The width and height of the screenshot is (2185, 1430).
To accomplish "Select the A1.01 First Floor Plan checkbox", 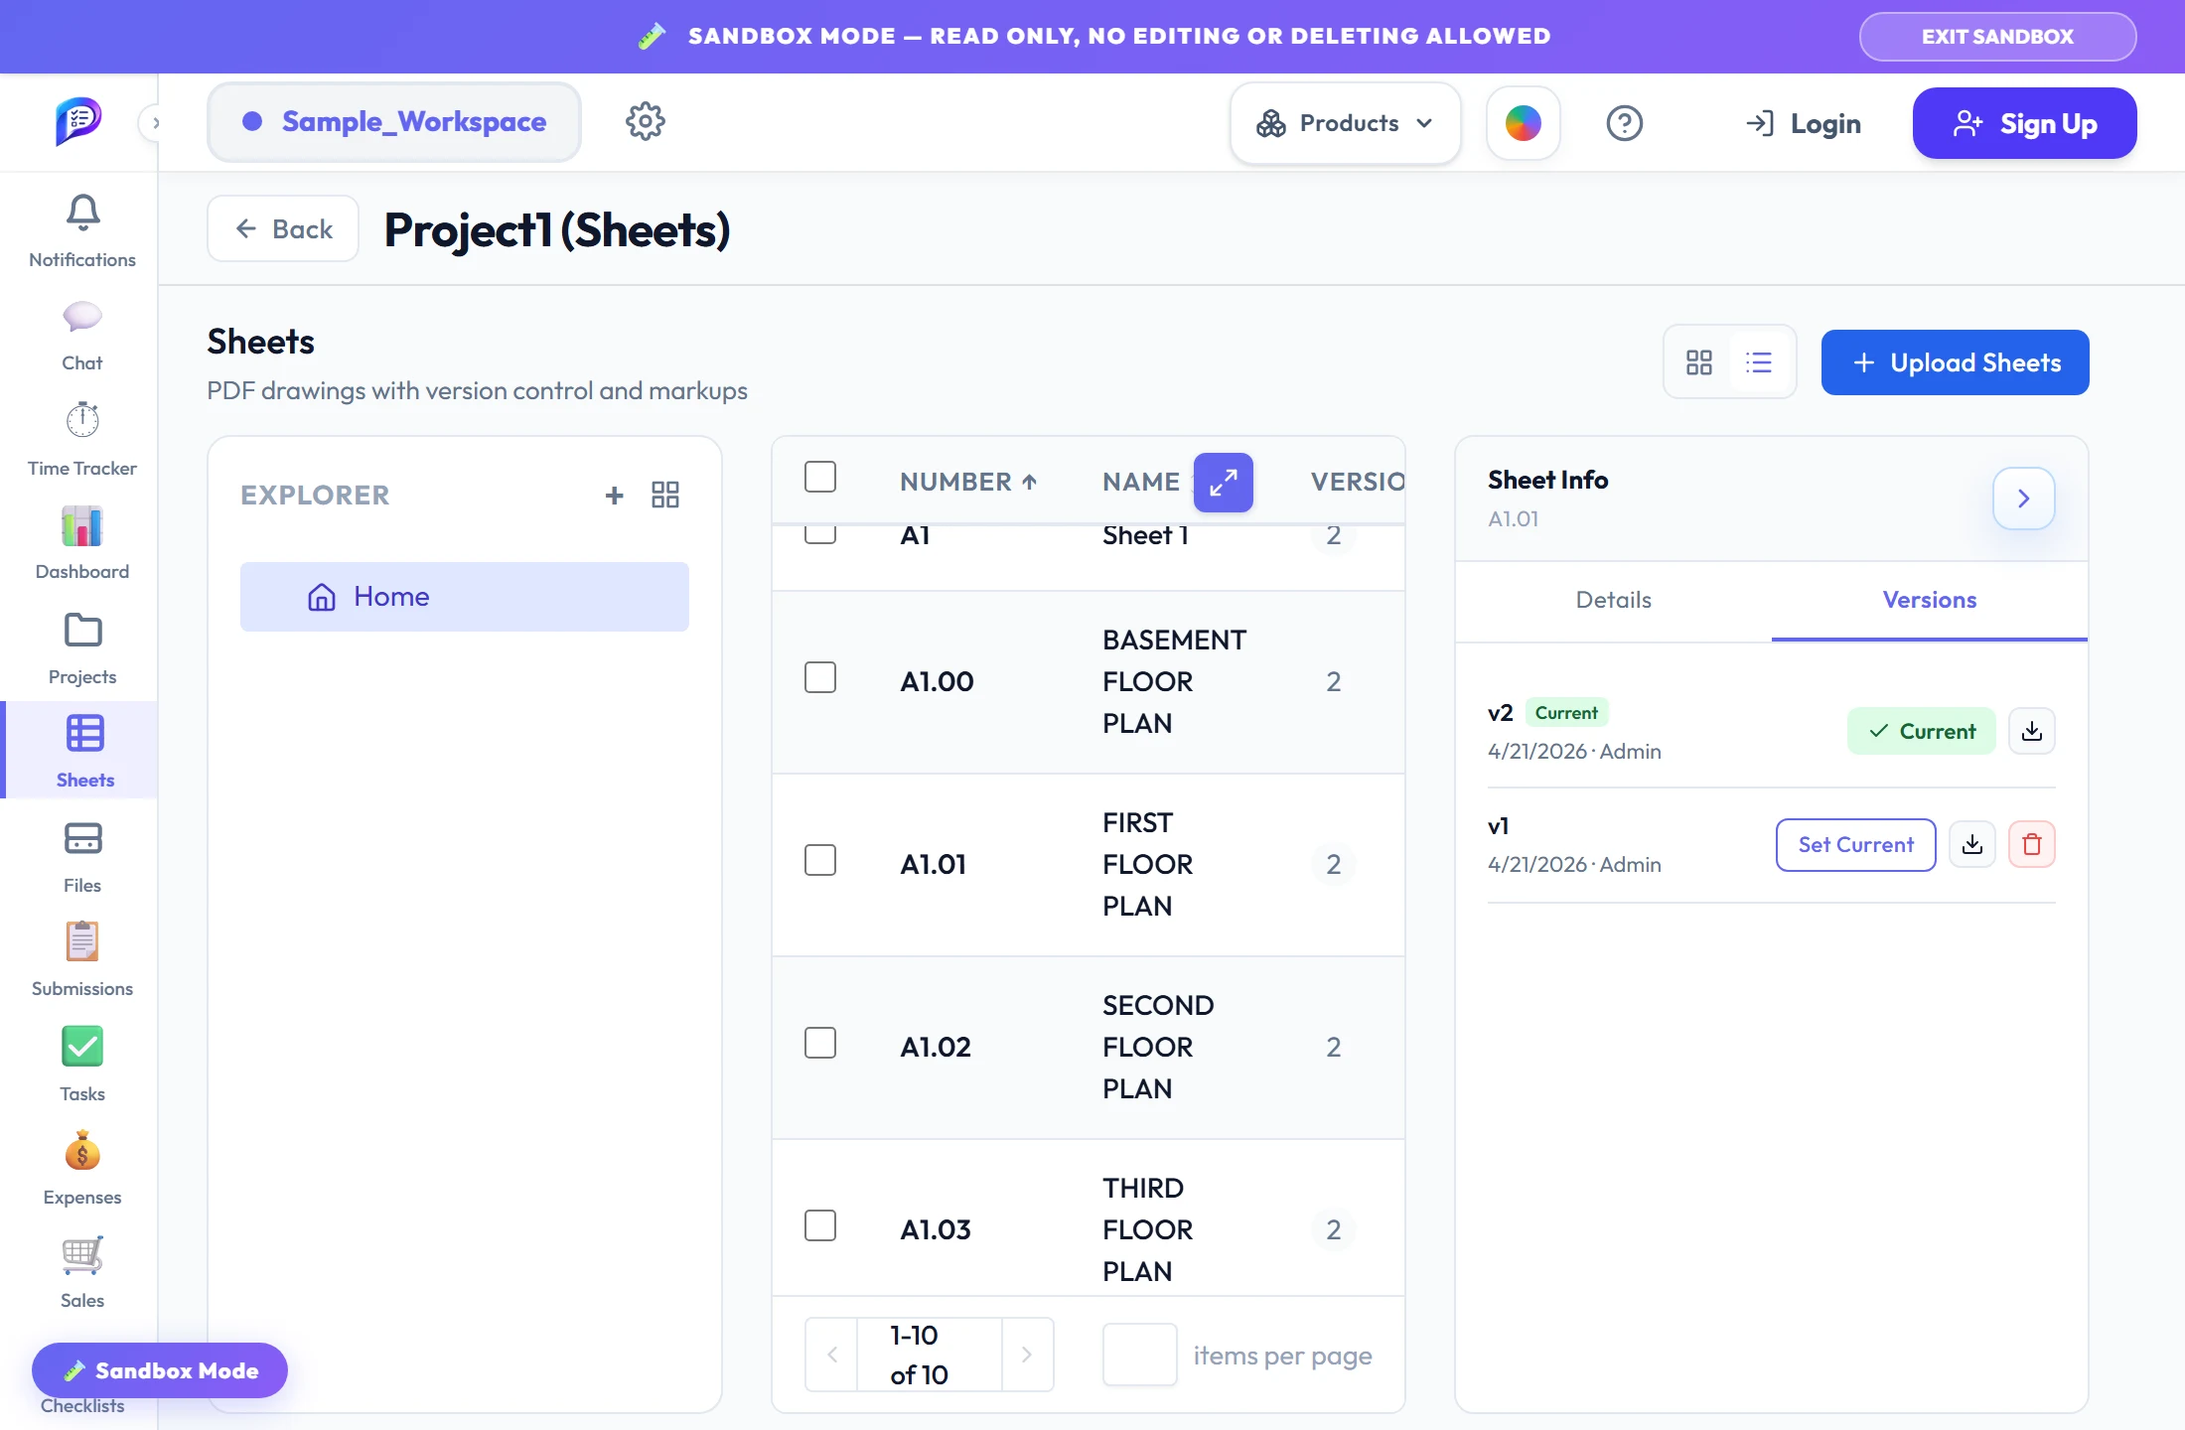I will pyautogui.click(x=820, y=860).
